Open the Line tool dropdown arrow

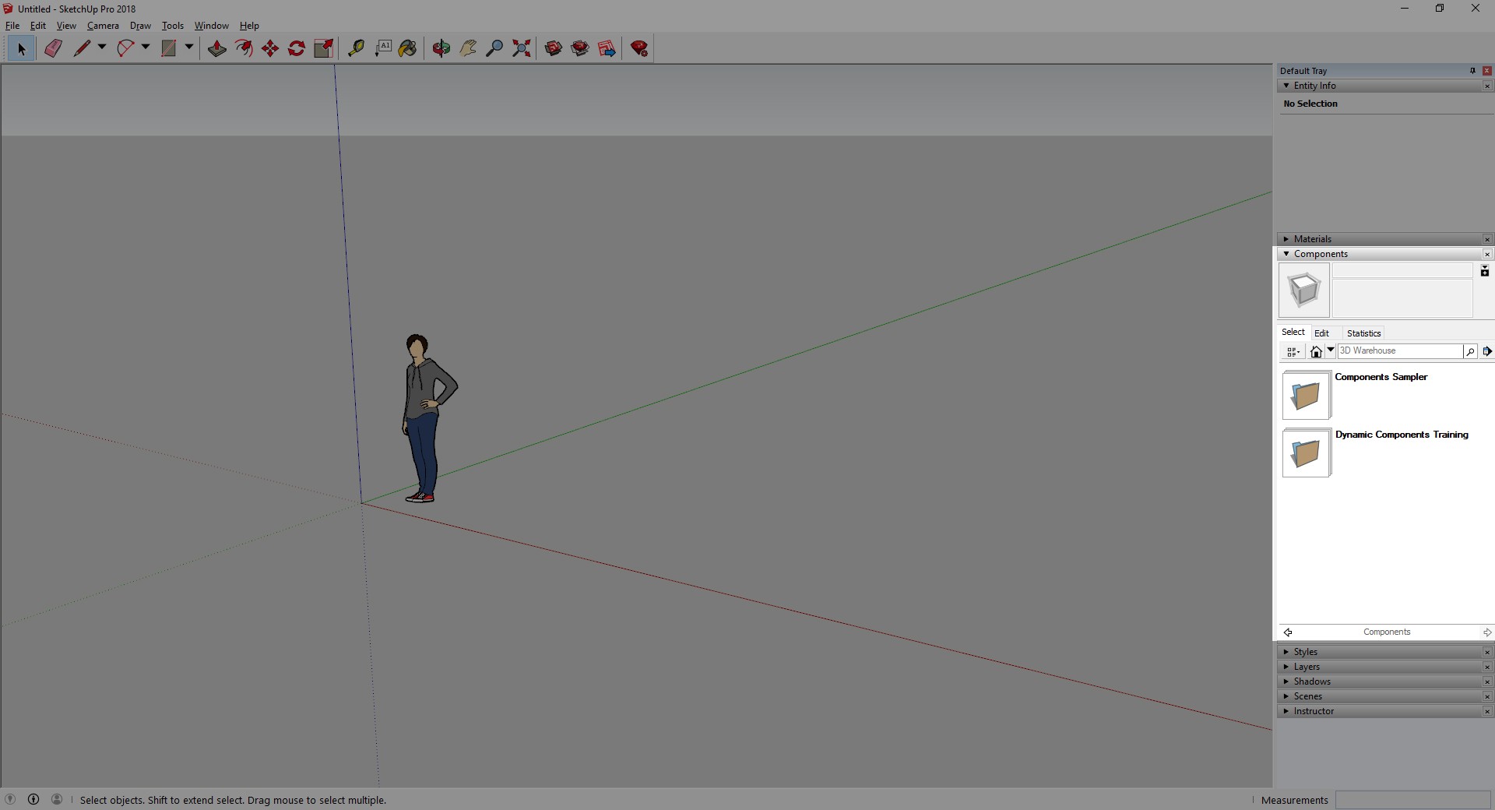(102, 48)
